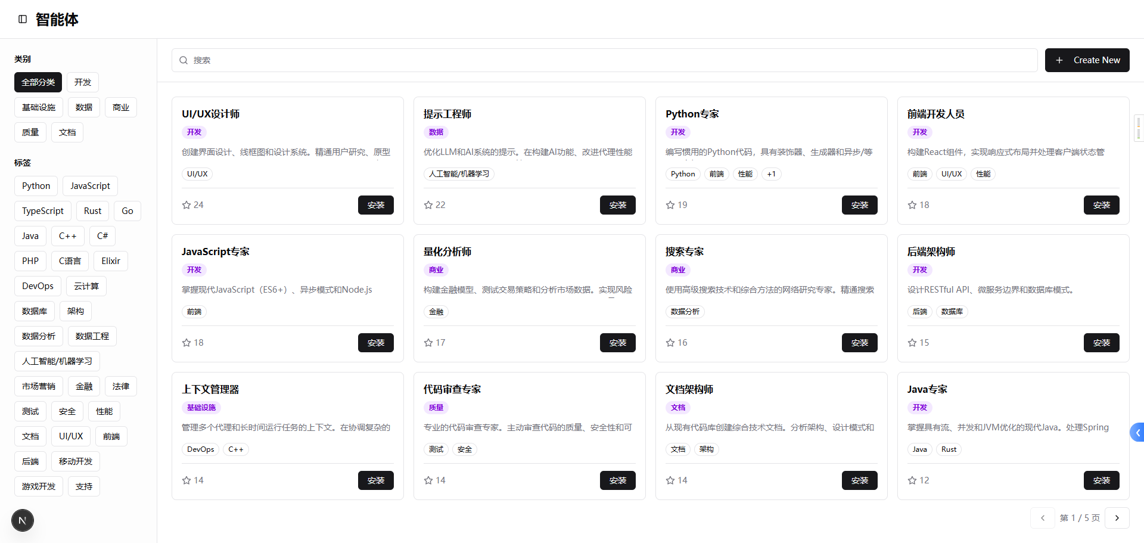Click the blue side arrow handle
The width and height of the screenshot is (1144, 543).
pos(1137,433)
